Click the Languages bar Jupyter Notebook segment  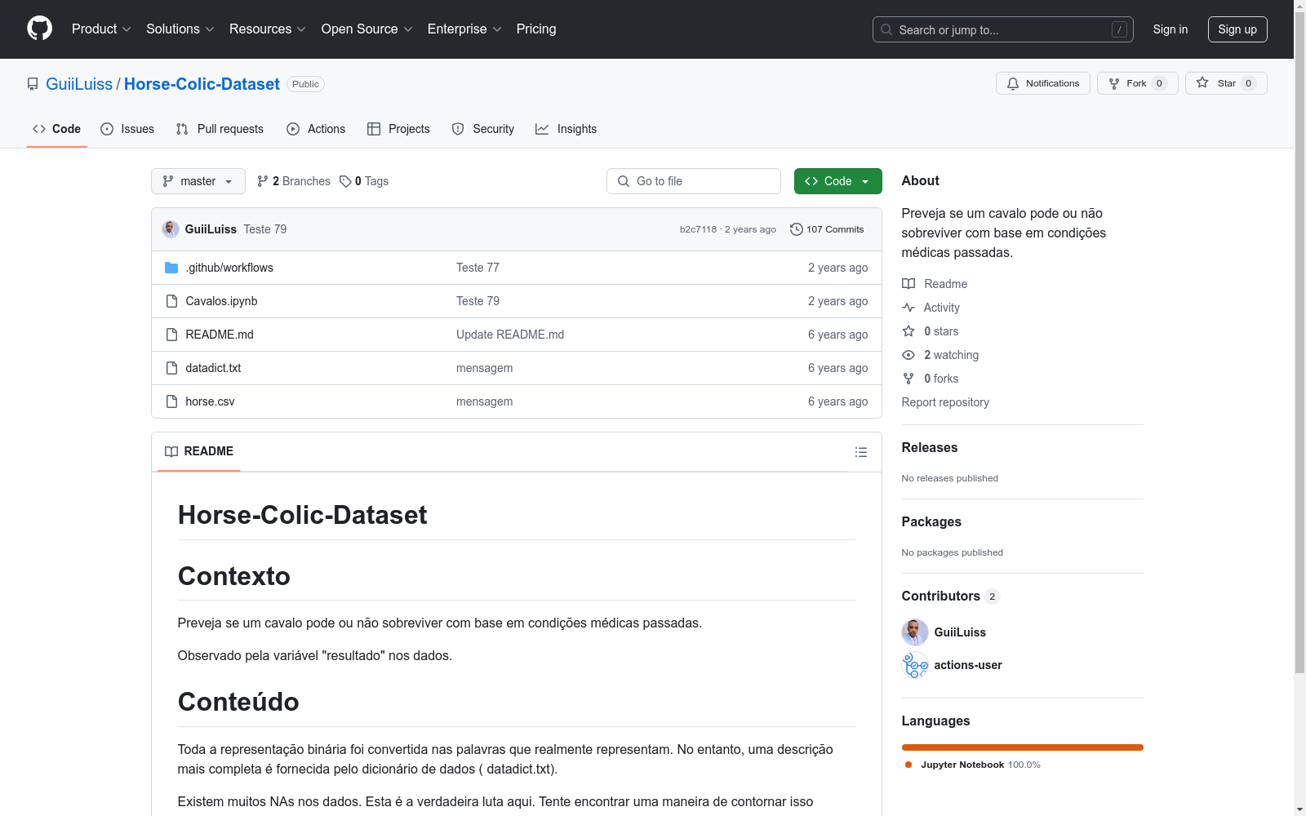1023,747
